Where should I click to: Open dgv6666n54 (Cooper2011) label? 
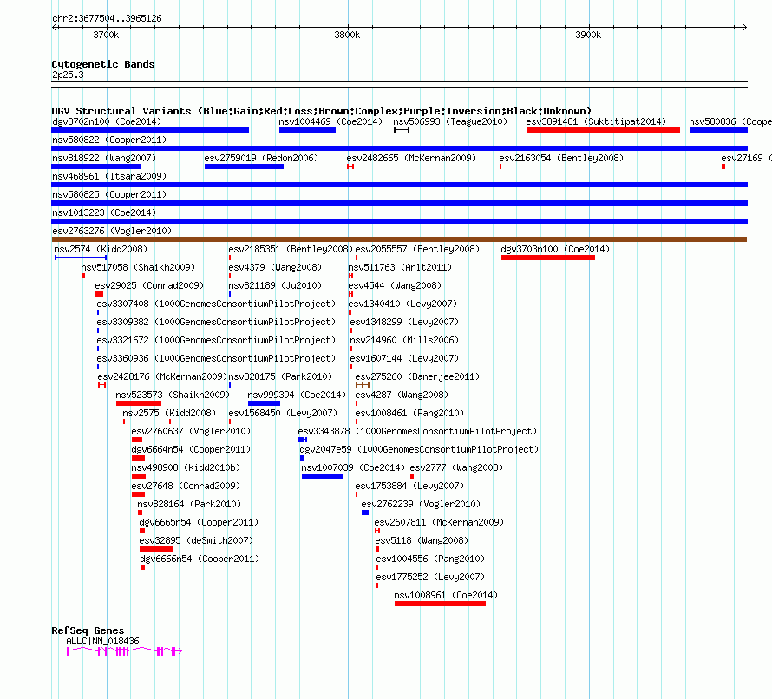[200, 559]
